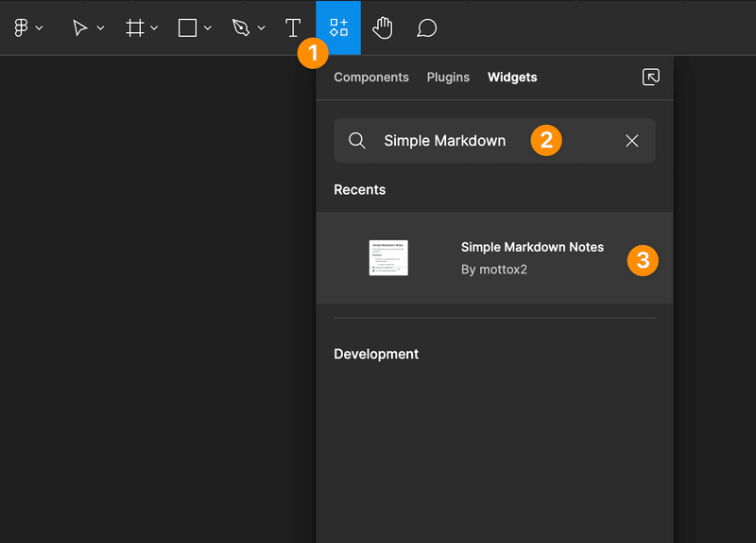The height and width of the screenshot is (543, 756).
Task: Select the Move tool arrow
Action: (80, 28)
